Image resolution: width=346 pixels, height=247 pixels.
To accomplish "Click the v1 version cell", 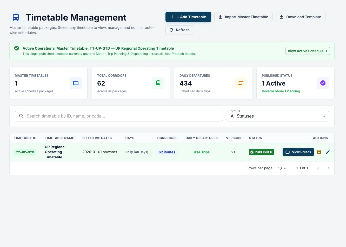I will coord(233,152).
